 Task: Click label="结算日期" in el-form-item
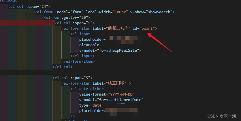110,83
